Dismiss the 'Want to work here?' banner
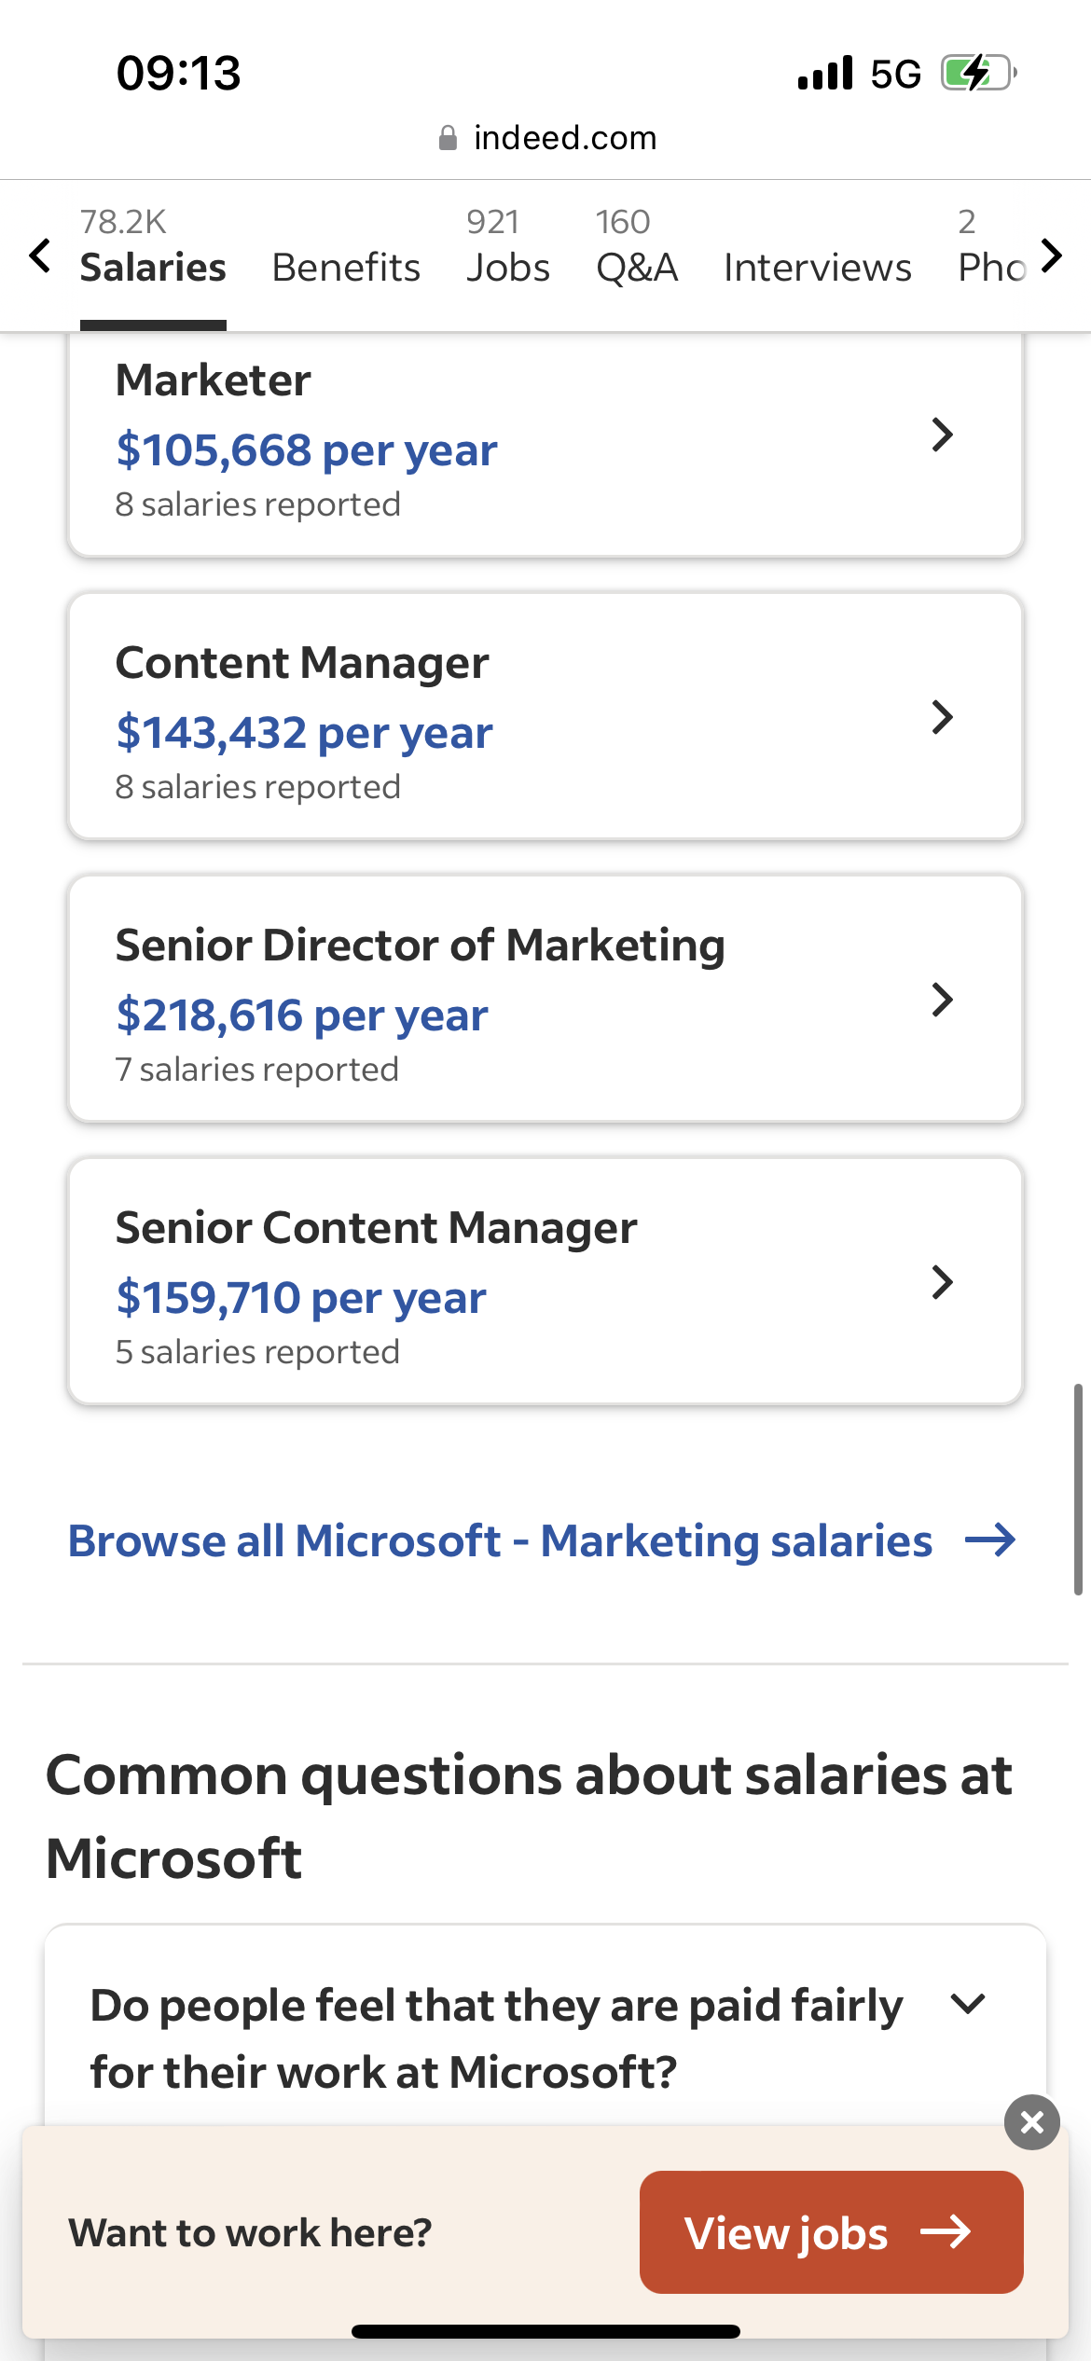1091x2361 pixels. pyautogui.click(x=1032, y=2122)
